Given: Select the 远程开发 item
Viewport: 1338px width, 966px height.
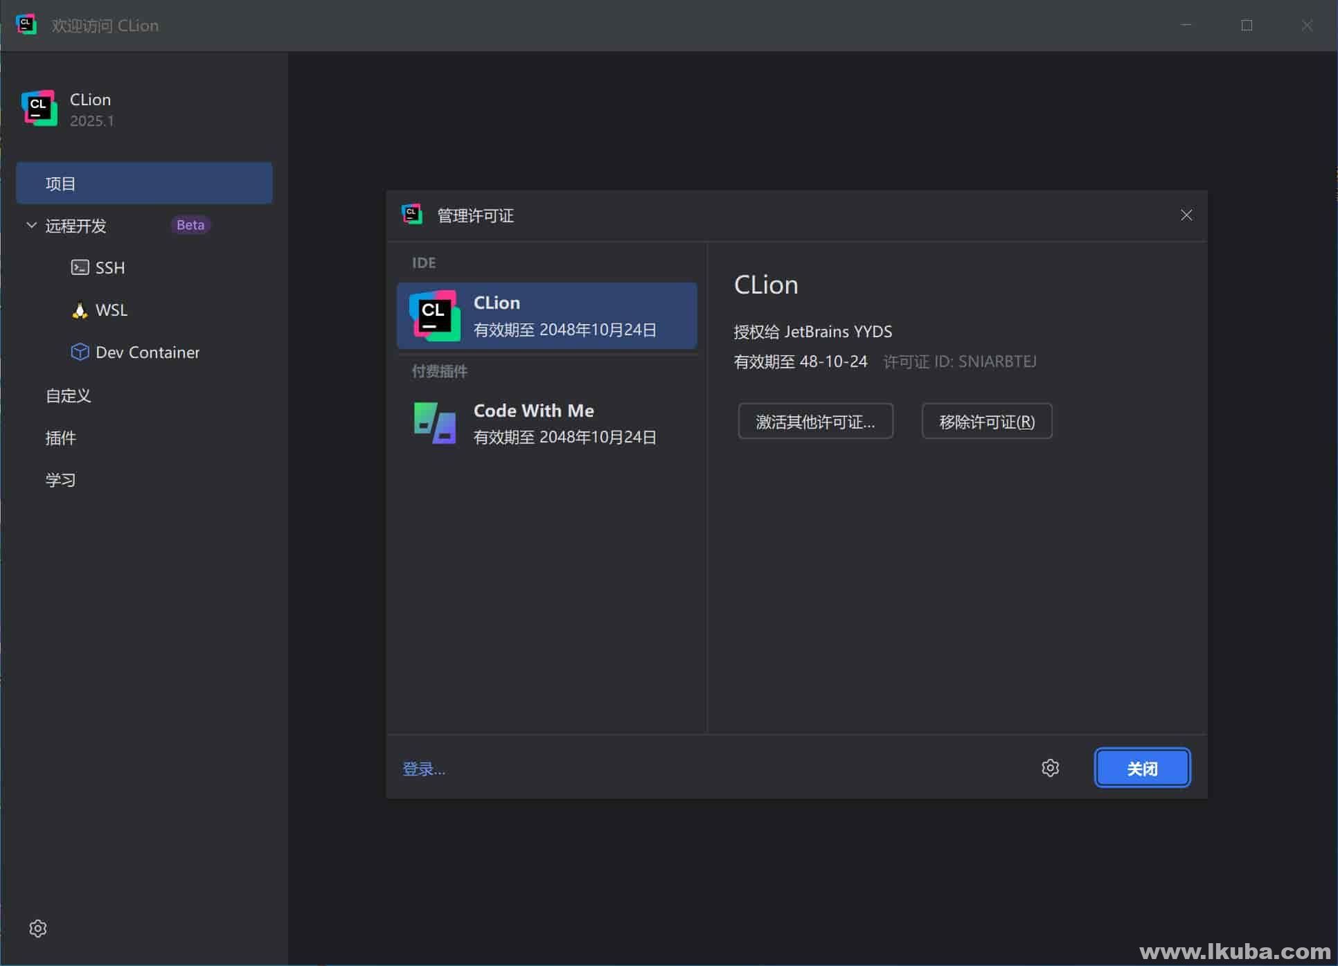Looking at the screenshot, I should (x=75, y=226).
